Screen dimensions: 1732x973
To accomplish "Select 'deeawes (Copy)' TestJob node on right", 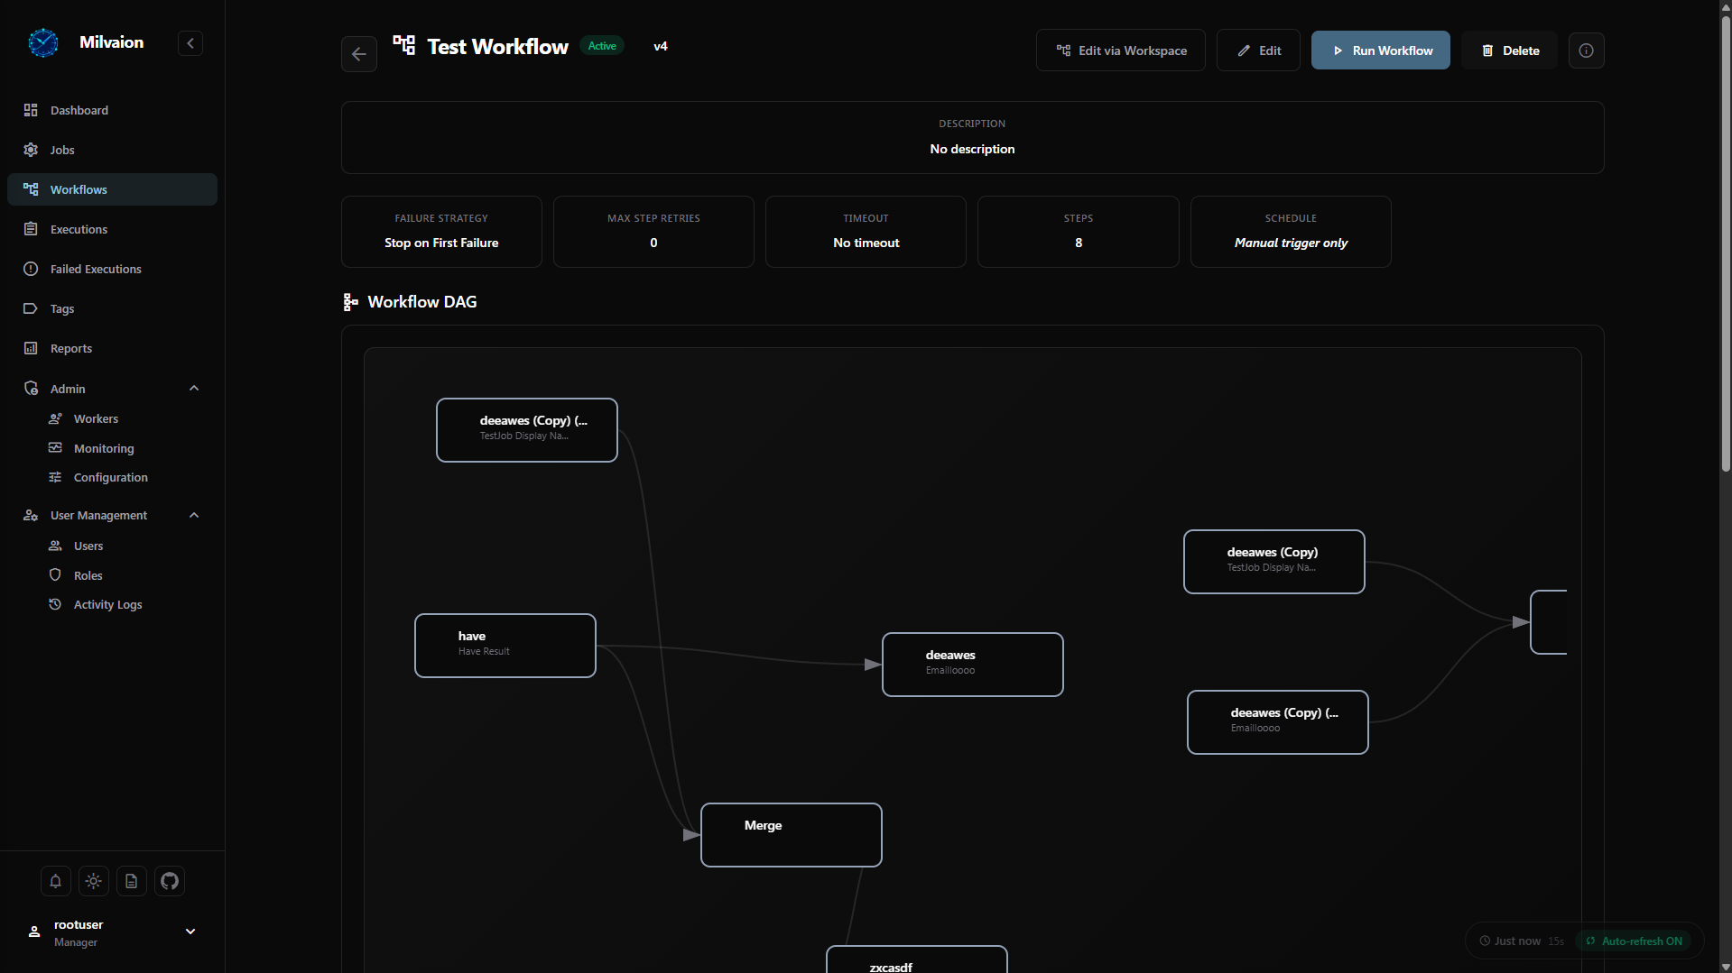I will (x=1274, y=562).
